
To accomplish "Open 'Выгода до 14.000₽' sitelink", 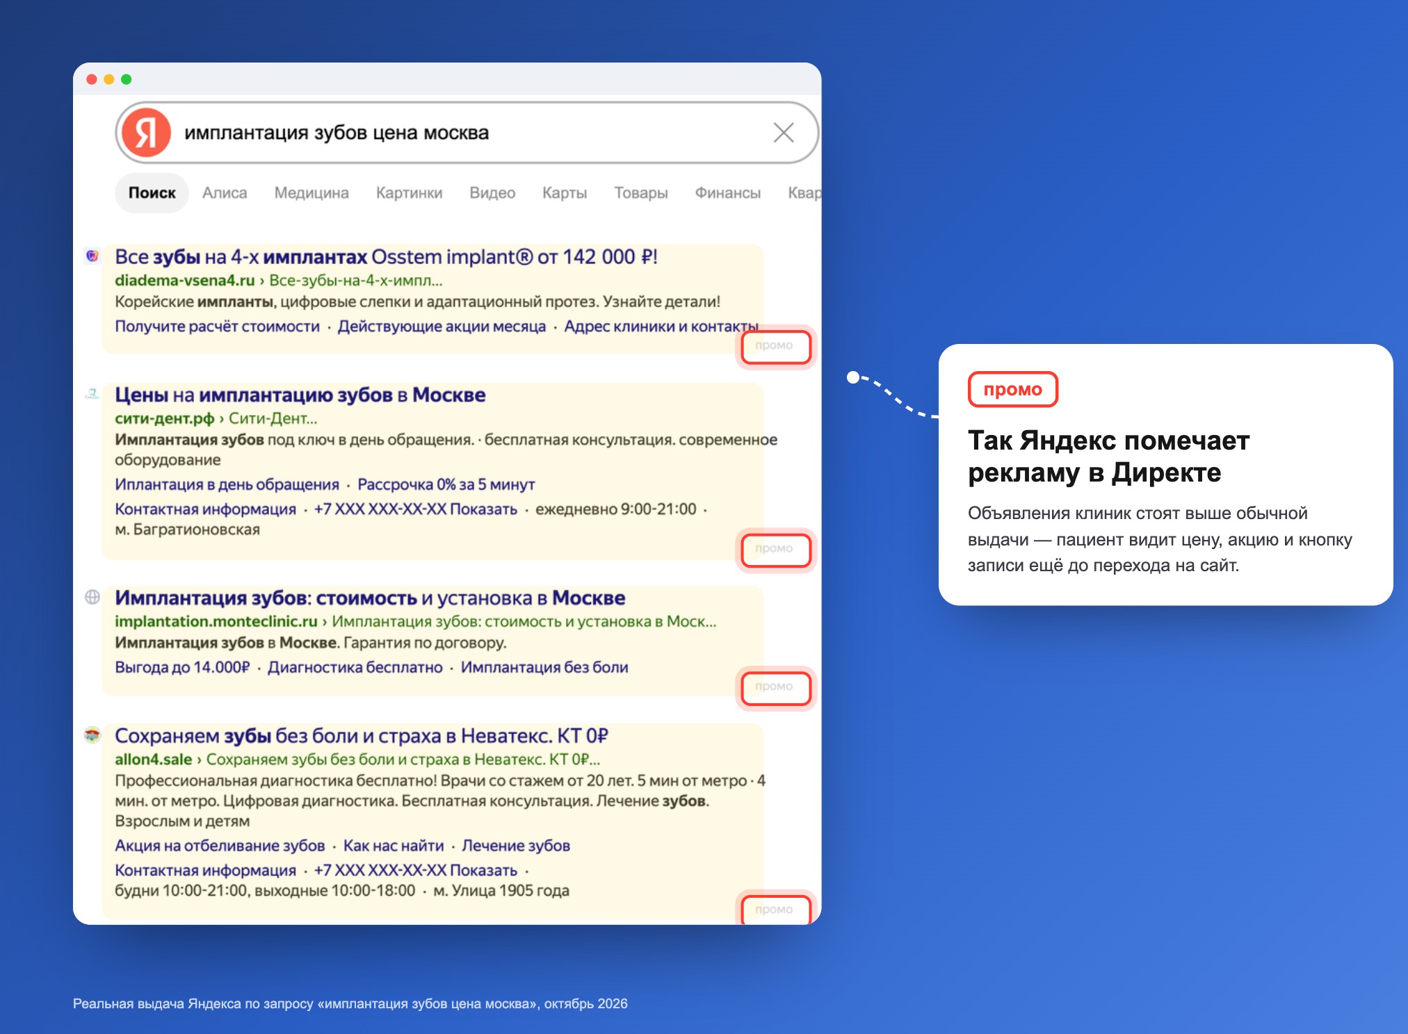I will [182, 667].
